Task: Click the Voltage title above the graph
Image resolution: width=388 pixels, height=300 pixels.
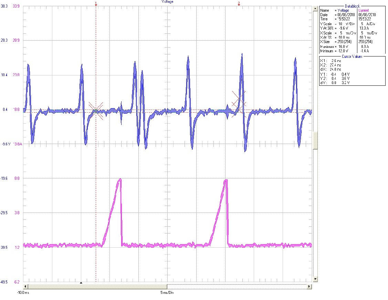Action: (168, 2)
